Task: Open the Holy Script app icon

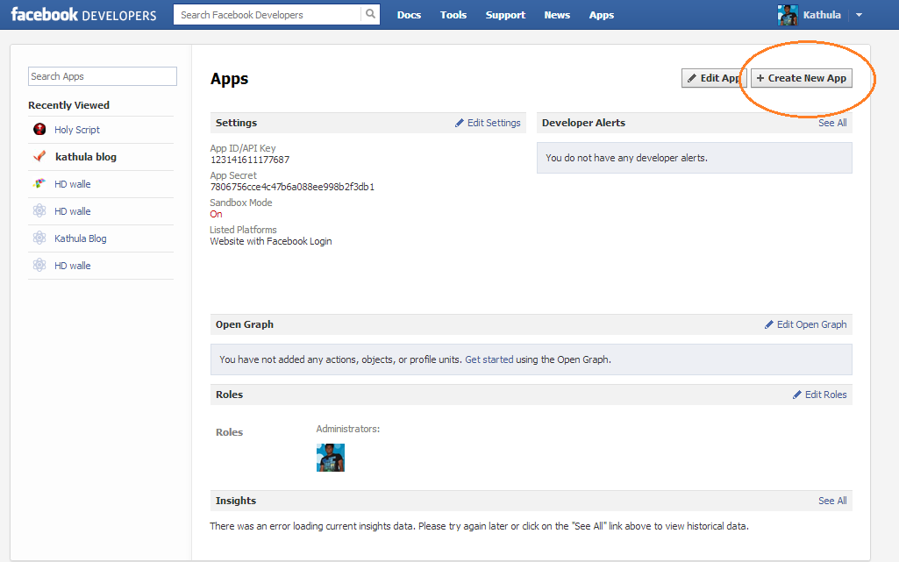Action: [x=39, y=129]
